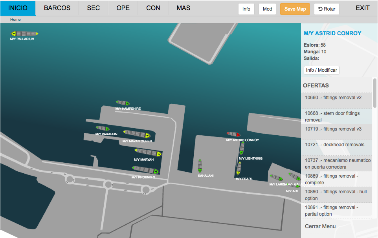Switch to the OPE tab
This screenshot has height=238, width=378.
click(123, 8)
